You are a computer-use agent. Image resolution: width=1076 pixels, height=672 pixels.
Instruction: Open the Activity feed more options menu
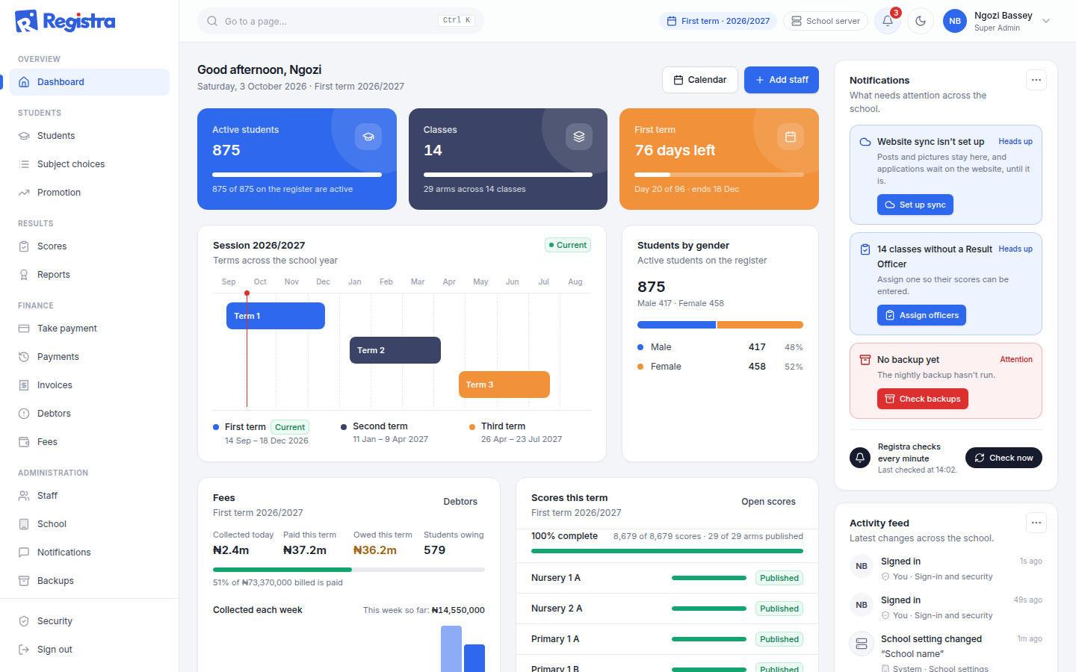[1036, 523]
